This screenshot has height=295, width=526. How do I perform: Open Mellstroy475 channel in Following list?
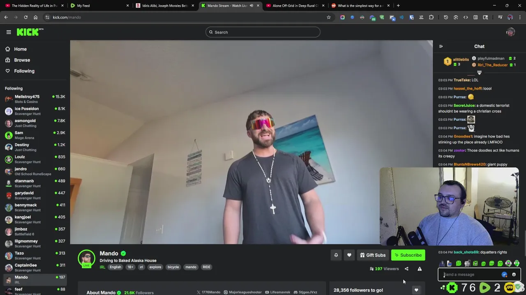35,99
